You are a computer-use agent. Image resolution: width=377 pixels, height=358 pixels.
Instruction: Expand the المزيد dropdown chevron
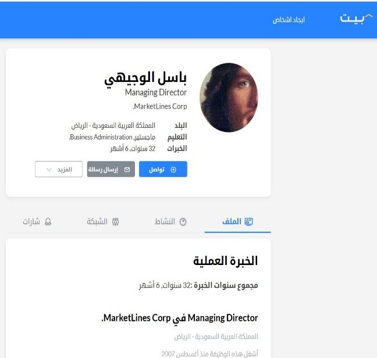click(x=49, y=170)
